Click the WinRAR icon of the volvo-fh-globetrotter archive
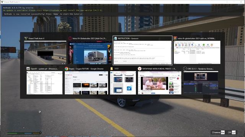This screenshot has height=137, width=245. pyautogui.click(x=175, y=38)
